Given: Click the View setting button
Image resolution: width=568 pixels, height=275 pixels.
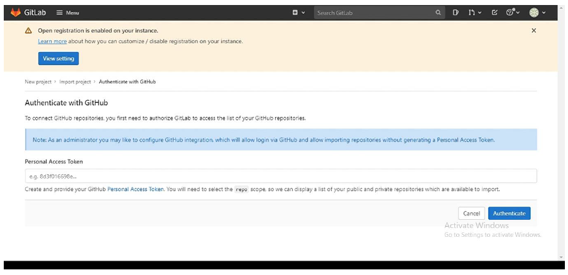Looking at the screenshot, I should click(58, 58).
